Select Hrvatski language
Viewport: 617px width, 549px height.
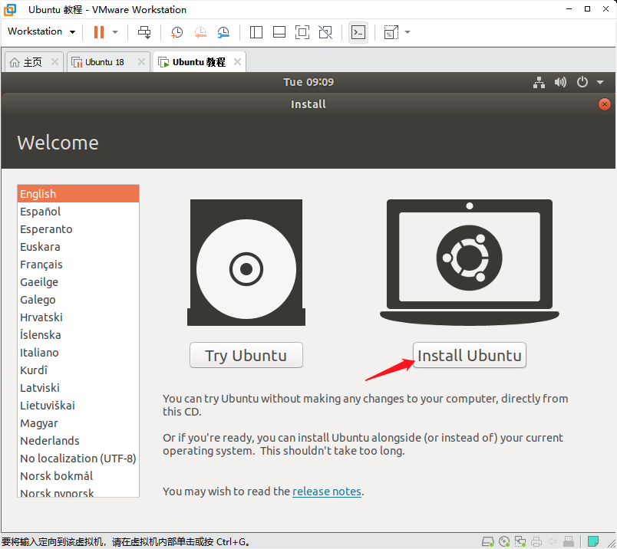tap(78, 317)
